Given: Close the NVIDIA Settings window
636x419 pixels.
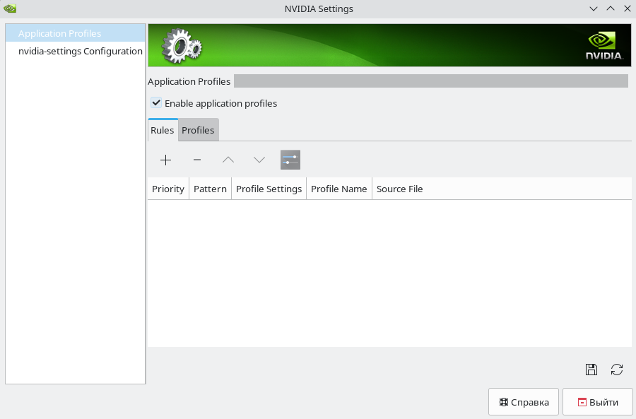Looking at the screenshot, I should coord(627,8).
